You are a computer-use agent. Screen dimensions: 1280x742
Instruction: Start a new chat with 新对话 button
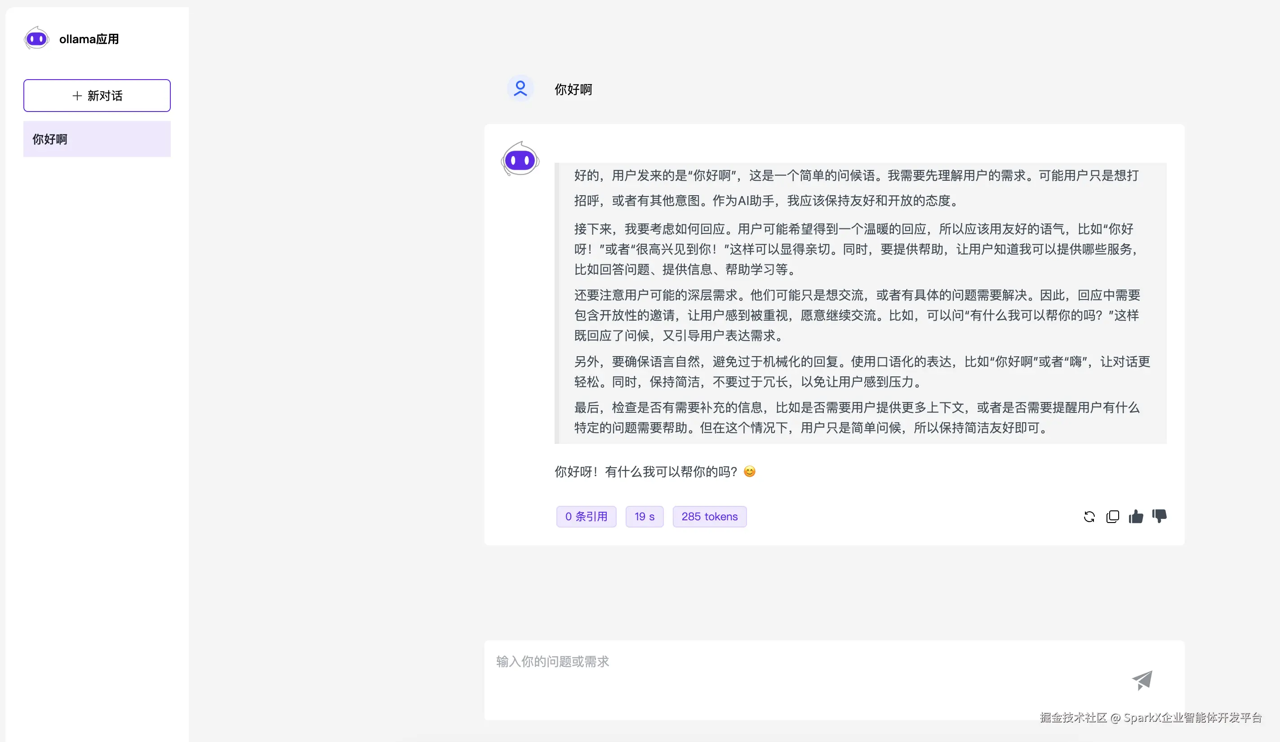click(x=97, y=95)
